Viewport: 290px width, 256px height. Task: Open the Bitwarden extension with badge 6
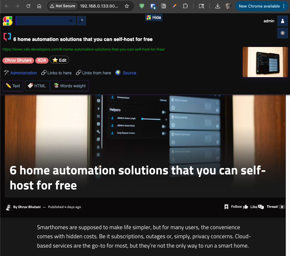pos(153,6)
